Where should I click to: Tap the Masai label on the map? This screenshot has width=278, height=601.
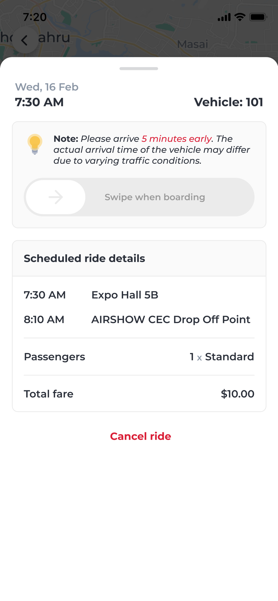point(193,44)
